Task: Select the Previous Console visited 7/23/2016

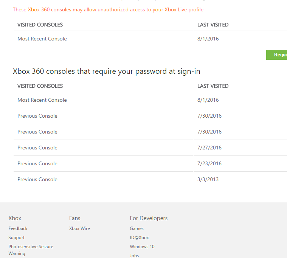Action: [37, 163]
